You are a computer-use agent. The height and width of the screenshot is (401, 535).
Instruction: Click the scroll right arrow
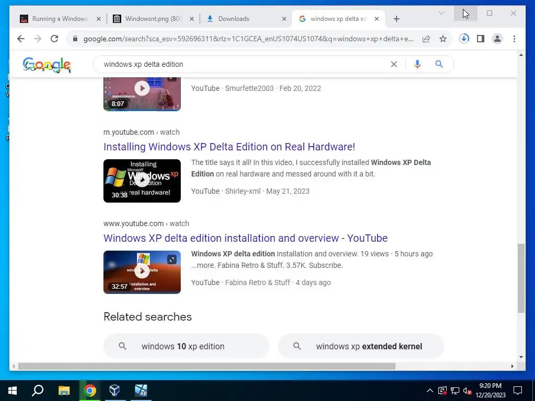click(512, 366)
